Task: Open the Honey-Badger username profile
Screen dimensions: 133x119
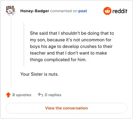Action: [35, 11]
